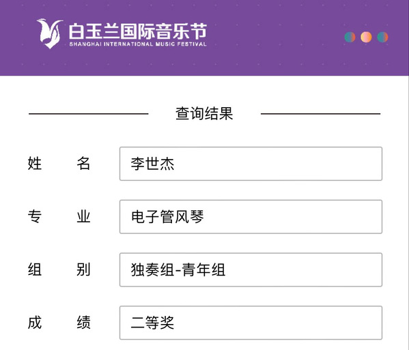Click the 成绩 label
The width and height of the screenshot is (409, 350).
pos(59,323)
